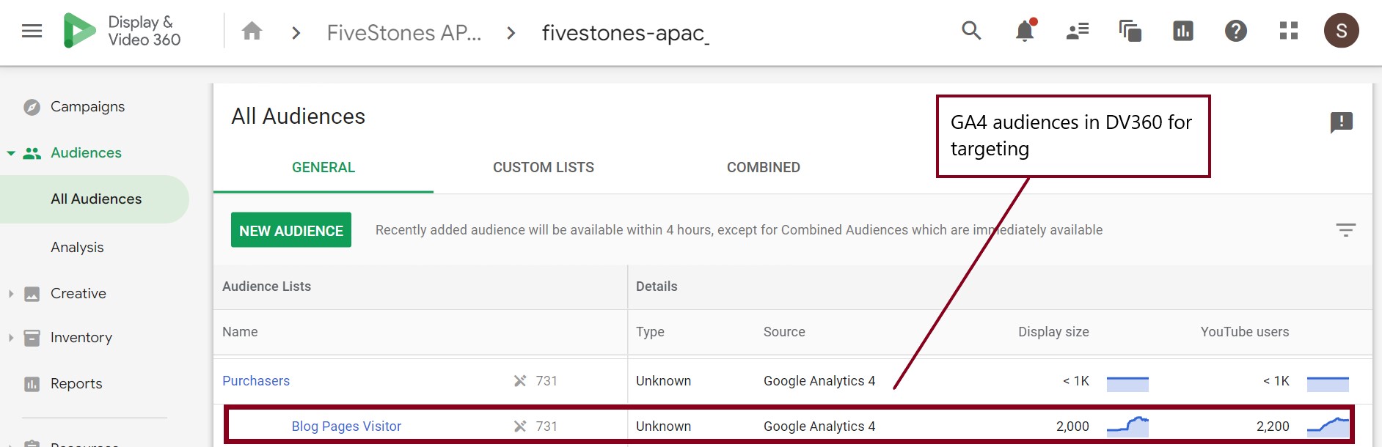Switch to the CUSTOM LISTS tab
This screenshot has width=1382, height=447.
(x=544, y=168)
